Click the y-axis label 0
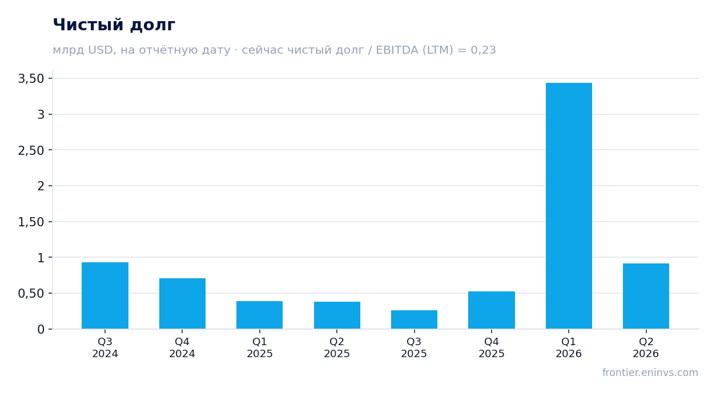This screenshot has width=716, height=396. click(41, 329)
